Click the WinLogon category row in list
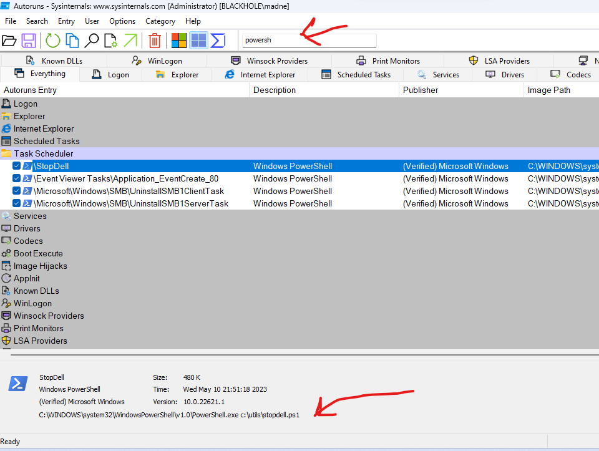The image size is (599, 451). click(299, 303)
